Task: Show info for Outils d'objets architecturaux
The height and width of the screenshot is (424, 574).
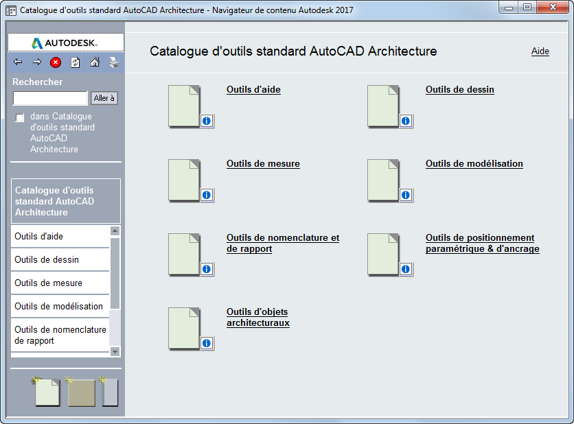Action: [x=207, y=343]
